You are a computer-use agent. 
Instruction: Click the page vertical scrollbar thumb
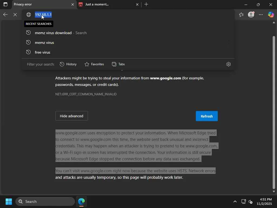pos(274,112)
